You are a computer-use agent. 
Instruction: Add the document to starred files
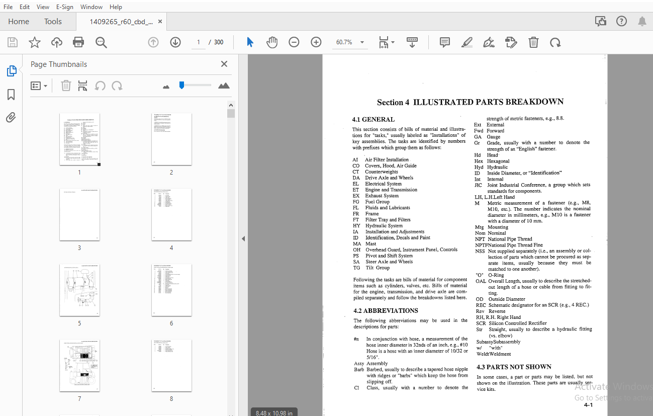click(x=34, y=42)
